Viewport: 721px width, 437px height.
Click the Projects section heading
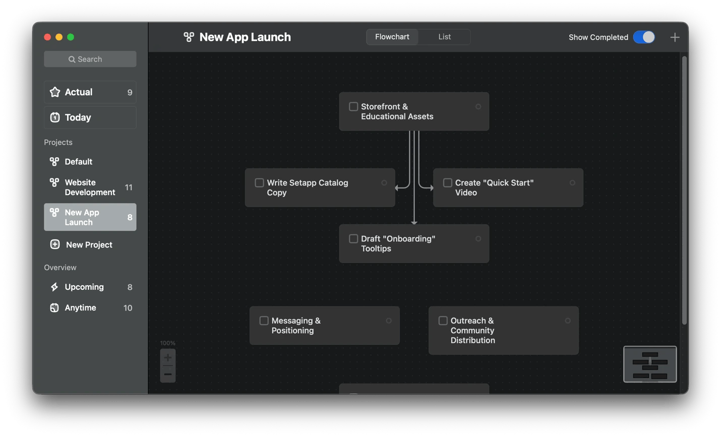pyautogui.click(x=58, y=142)
